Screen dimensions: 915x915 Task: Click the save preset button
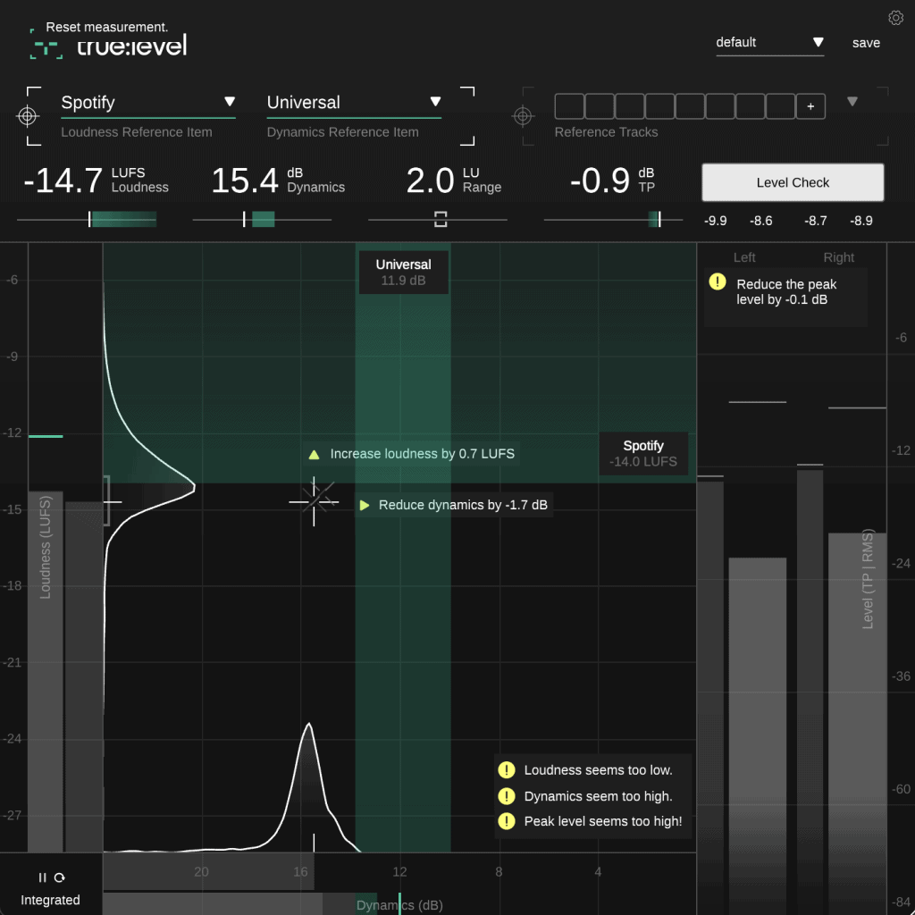pyautogui.click(x=866, y=43)
